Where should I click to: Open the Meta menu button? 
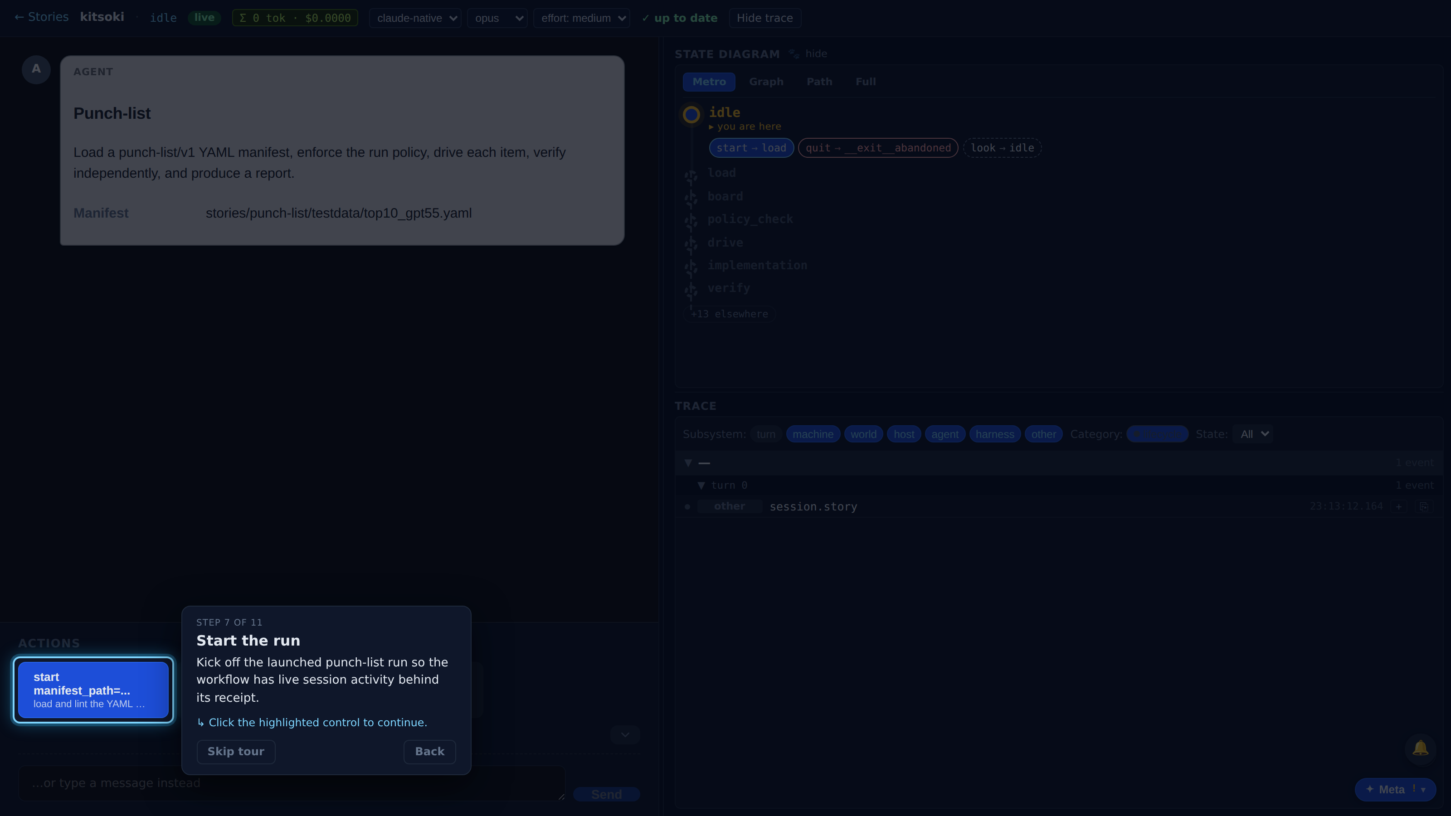pyautogui.click(x=1395, y=790)
